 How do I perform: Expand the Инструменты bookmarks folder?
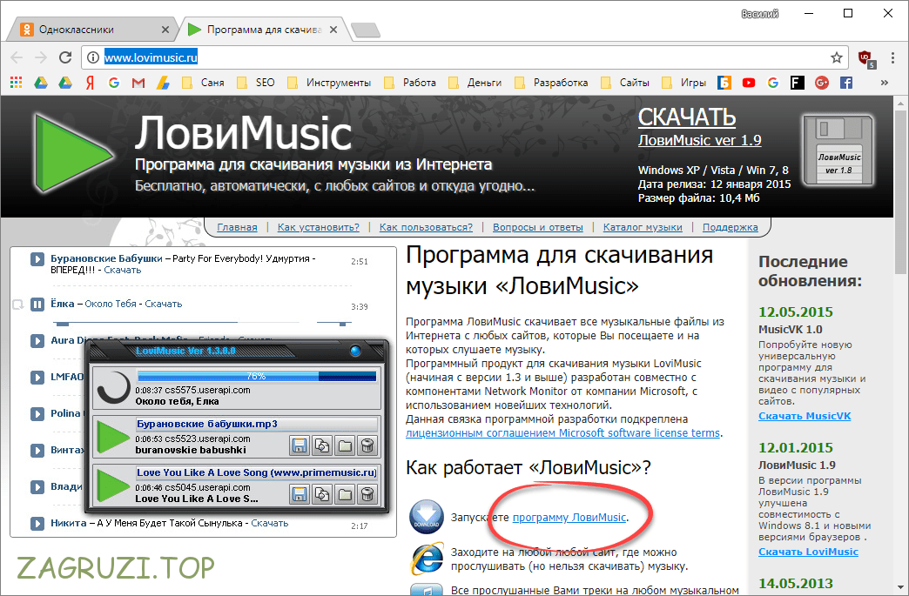pyautogui.click(x=329, y=83)
